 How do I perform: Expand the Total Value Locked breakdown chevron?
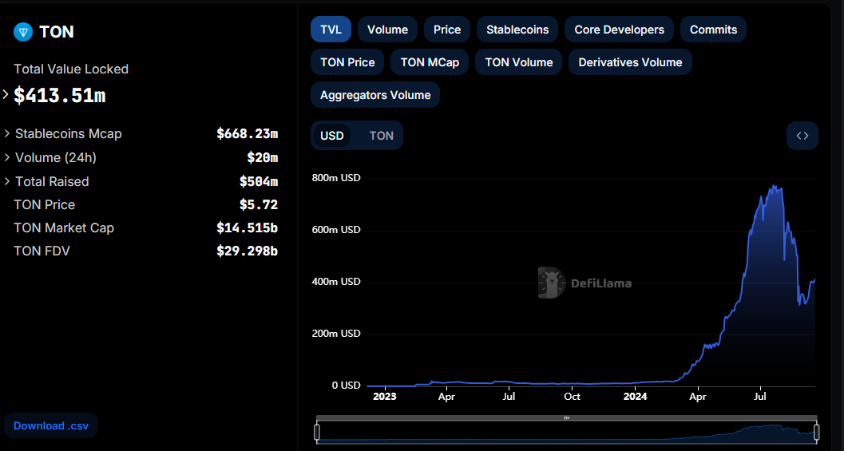point(6,95)
